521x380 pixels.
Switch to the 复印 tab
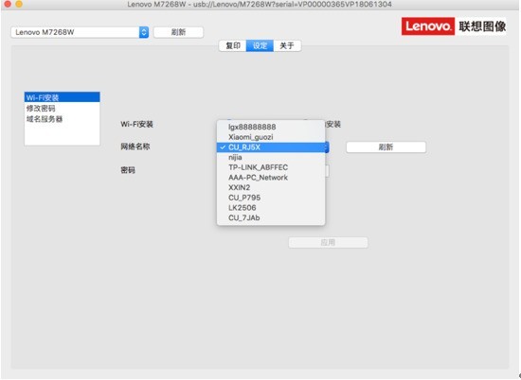[x=233, y=45]
